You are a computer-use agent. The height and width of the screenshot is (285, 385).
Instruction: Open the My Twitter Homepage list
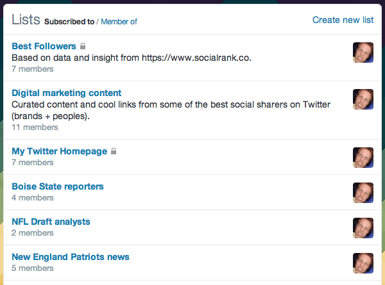pos(60,151)
